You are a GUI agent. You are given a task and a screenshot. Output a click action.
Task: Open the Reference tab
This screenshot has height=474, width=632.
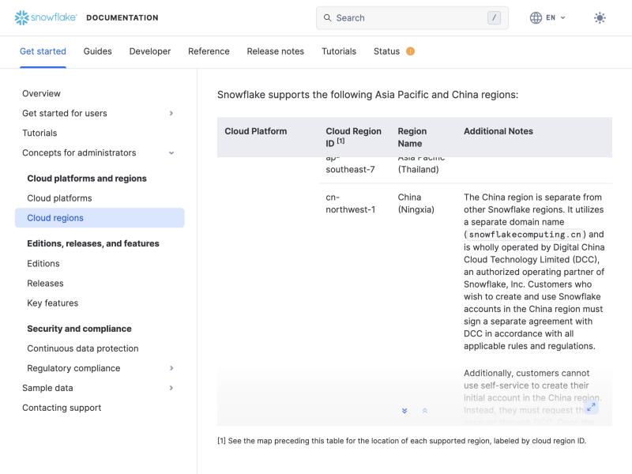[x=209, y=51]
